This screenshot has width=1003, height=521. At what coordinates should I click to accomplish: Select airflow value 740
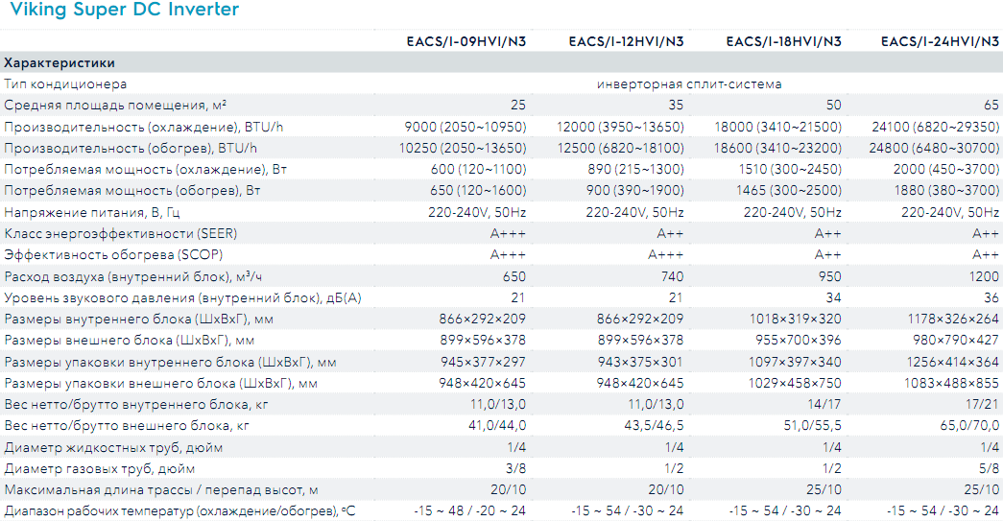pyautogui.click(x=672, y=276)
